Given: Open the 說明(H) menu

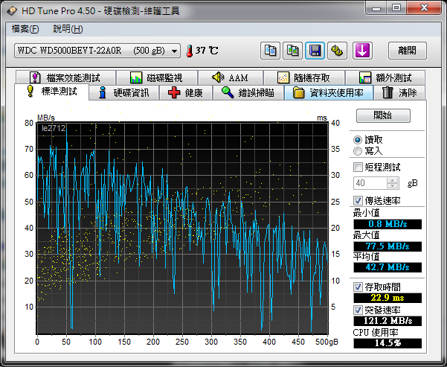Looking at the screenshot, I should 68,29.
